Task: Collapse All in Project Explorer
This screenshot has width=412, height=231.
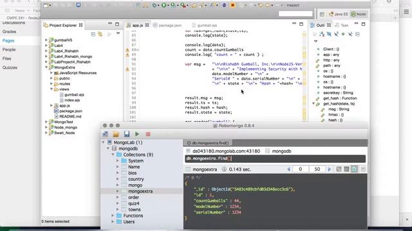Action: coord(93,34)
